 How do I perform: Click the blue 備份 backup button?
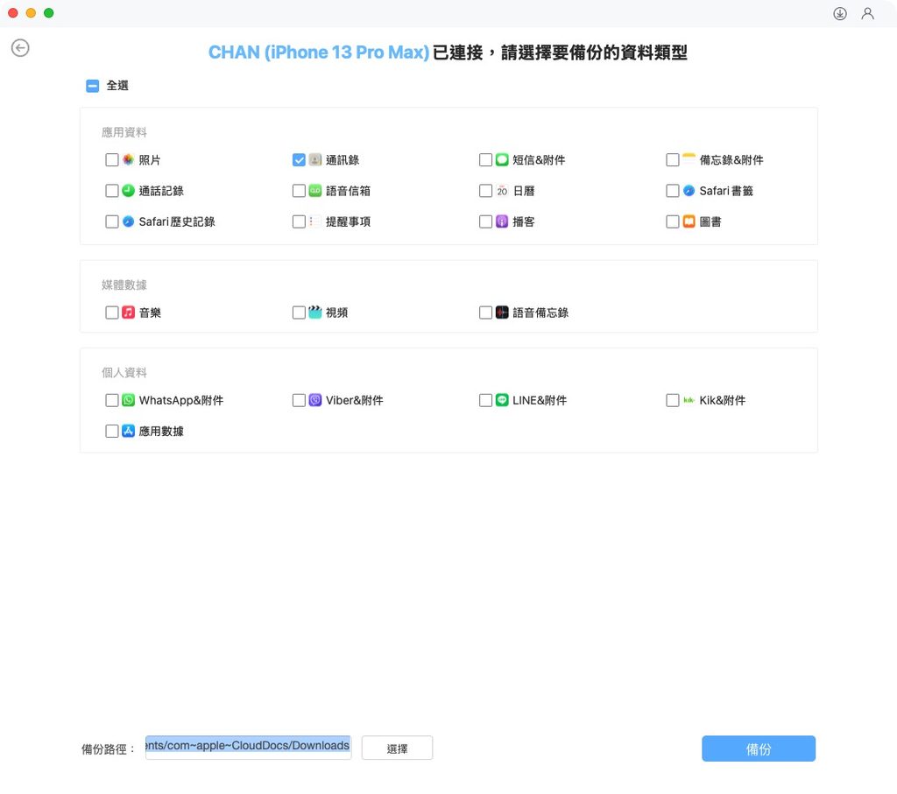point(759,748)
